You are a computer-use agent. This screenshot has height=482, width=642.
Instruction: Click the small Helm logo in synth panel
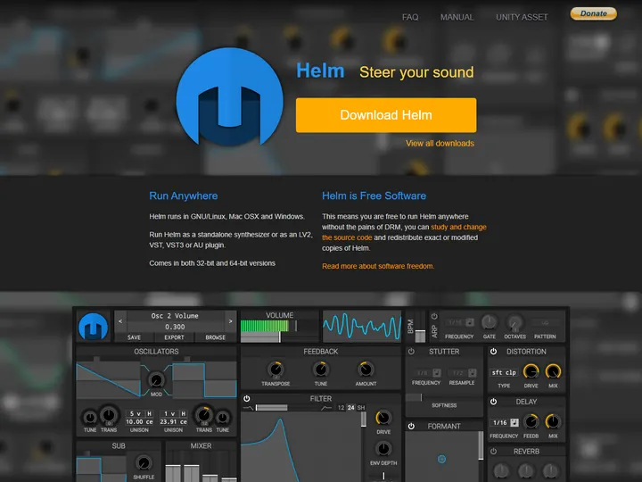click(x=94, y=327)
